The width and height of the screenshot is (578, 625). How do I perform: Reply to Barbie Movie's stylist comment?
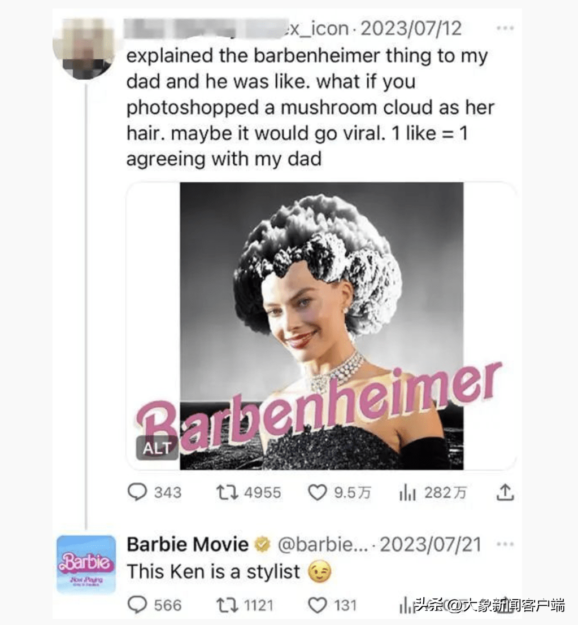pyautogui.click(x=155, y=605)
